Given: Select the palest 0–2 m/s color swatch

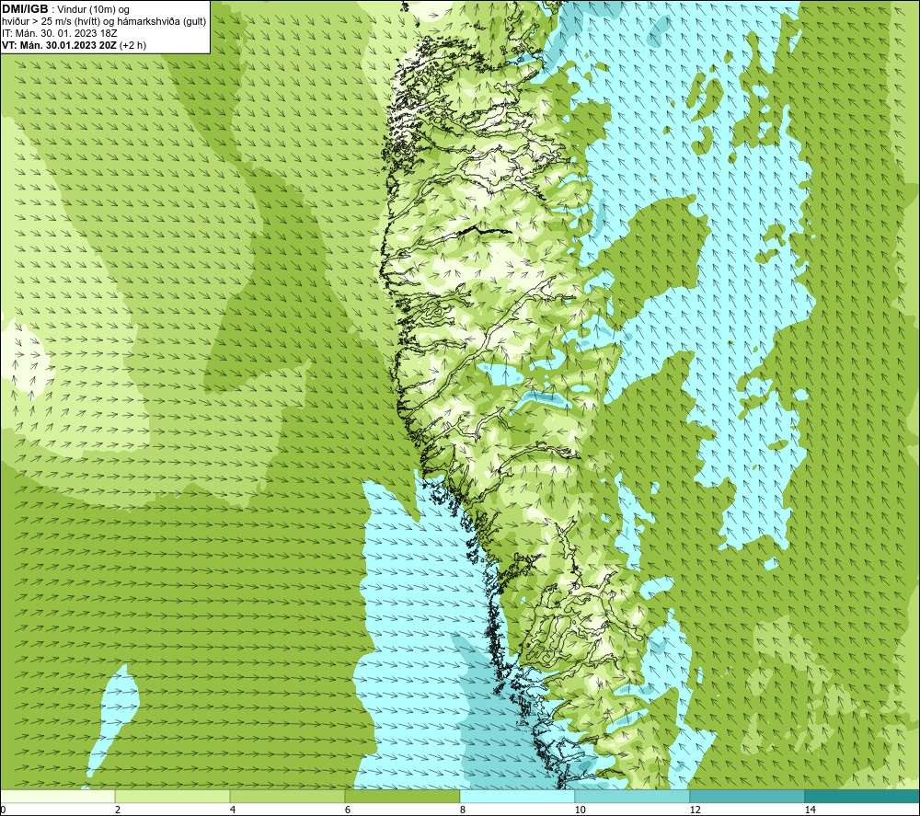Looking at the screenshot, I should (x=57, y=796).
